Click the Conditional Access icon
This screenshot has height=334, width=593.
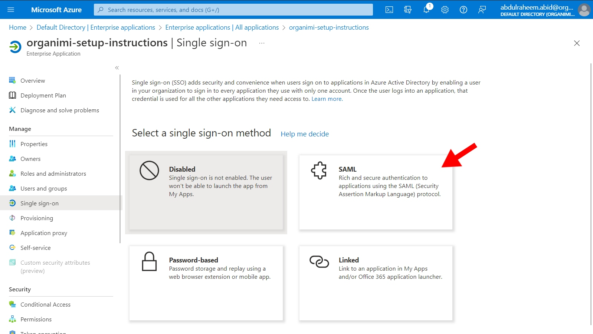12,304
